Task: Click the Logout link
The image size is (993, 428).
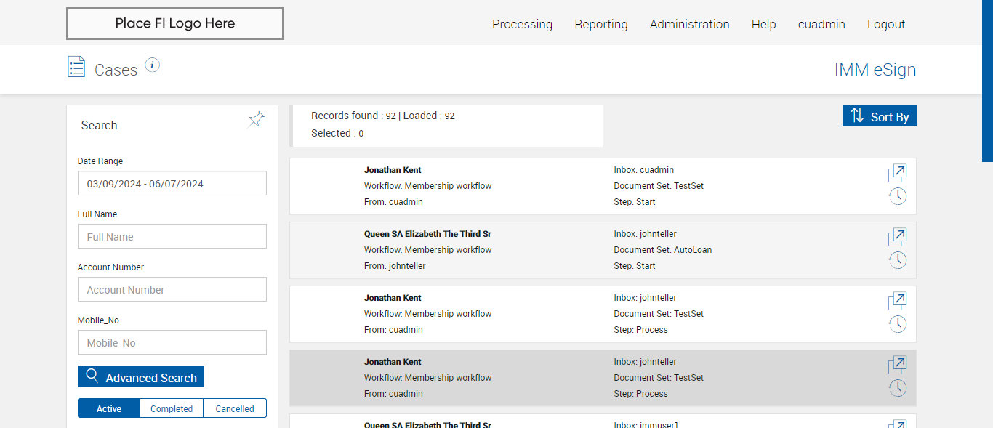Action: click(886, 24)
